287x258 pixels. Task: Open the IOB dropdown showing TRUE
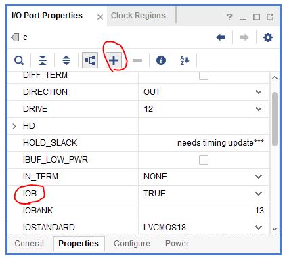tap(204, 194)
